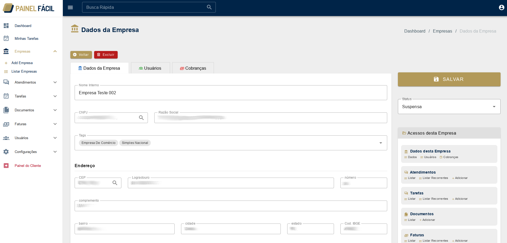
Task: Focus the complemento field
Action: pyautogui.click(x=231, y=206)
